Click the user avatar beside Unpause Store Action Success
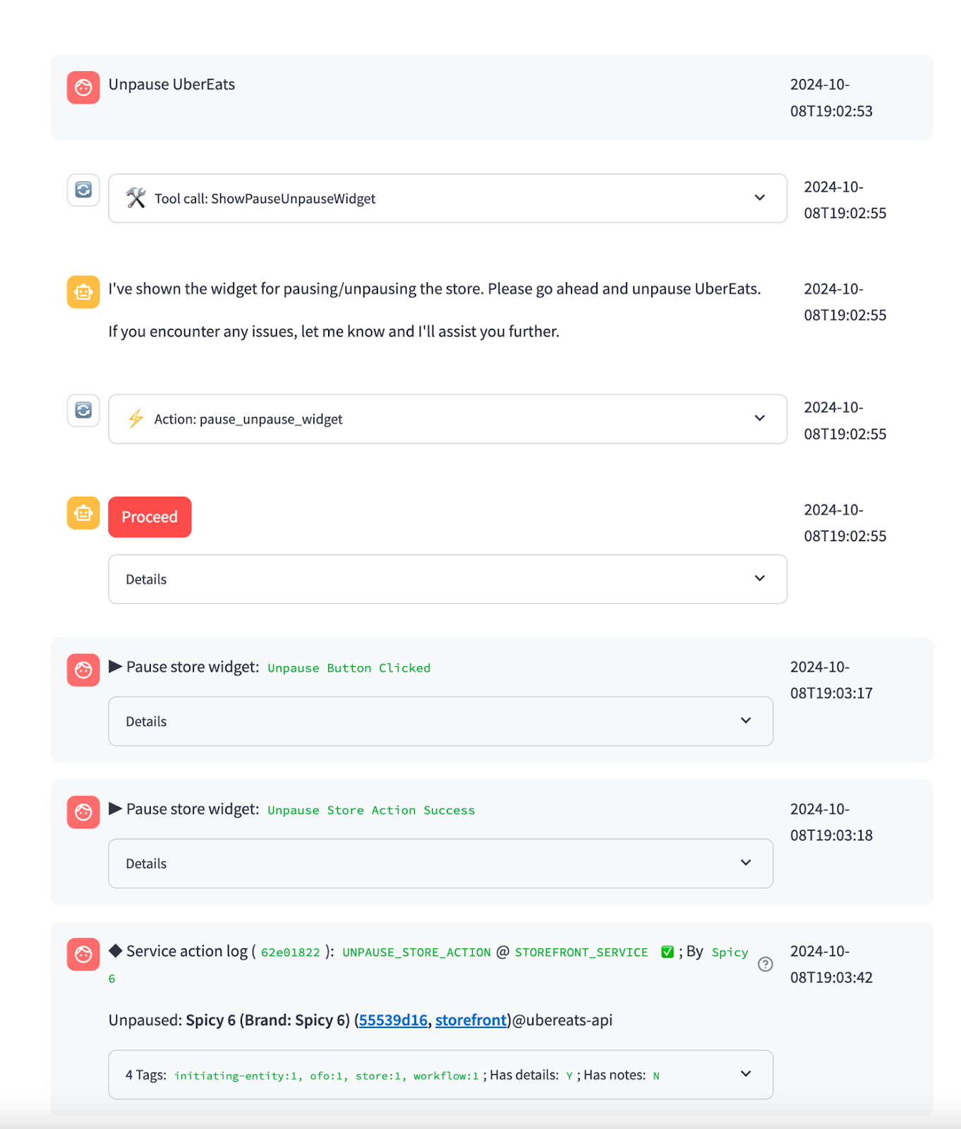The height and width of the screenshot is (1129, 961). coord(83,812)
